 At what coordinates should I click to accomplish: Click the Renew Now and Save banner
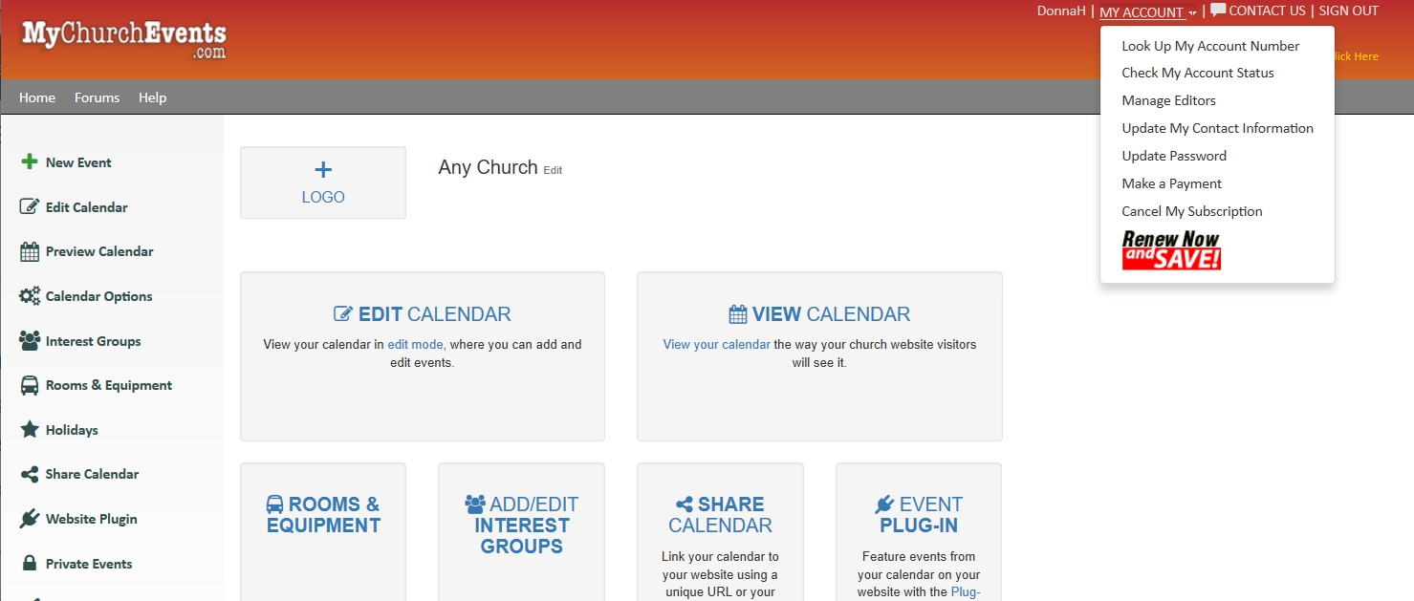[x=1171, y=250]
